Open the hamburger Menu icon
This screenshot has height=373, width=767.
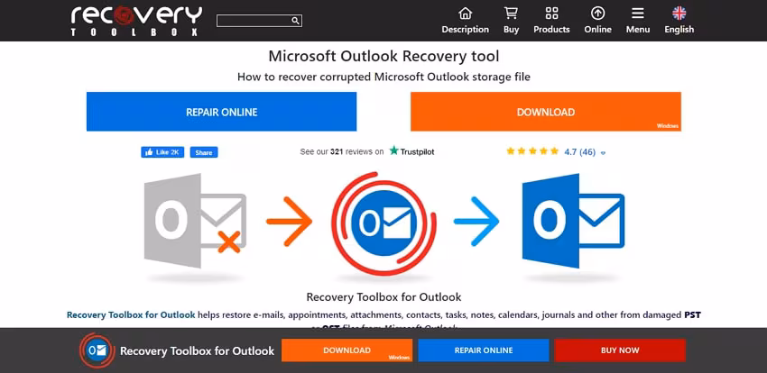tap(638, 14)
